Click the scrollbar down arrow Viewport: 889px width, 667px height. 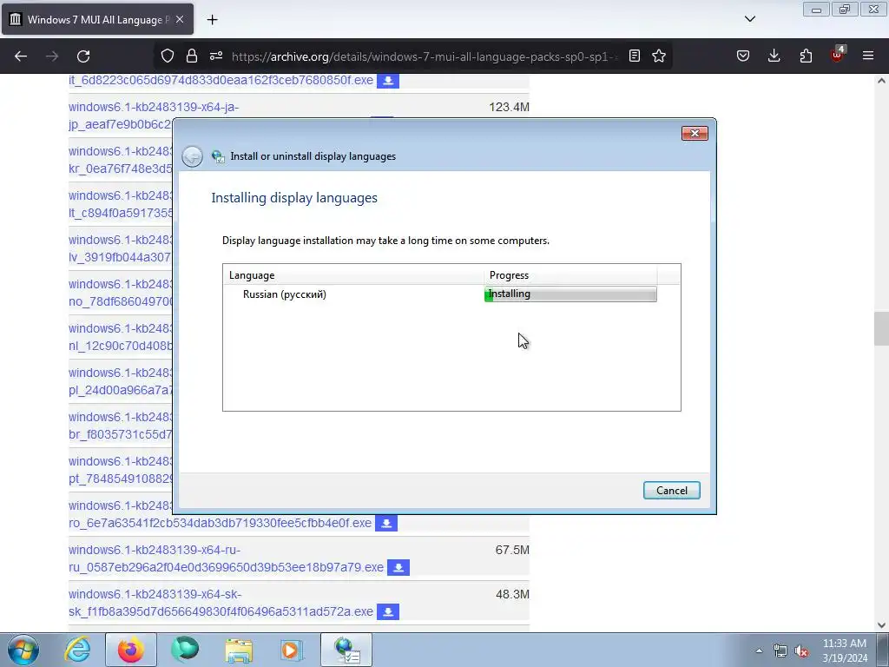[881, 625]
